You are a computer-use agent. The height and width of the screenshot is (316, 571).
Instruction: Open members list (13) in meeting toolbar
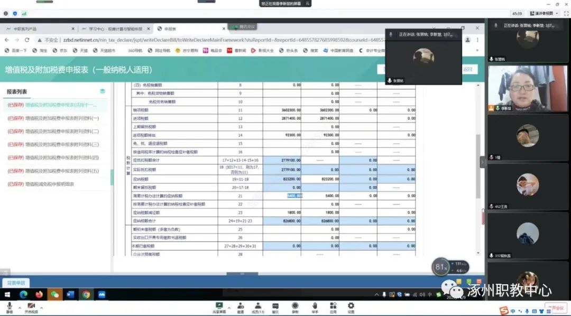tap(258, 307)
